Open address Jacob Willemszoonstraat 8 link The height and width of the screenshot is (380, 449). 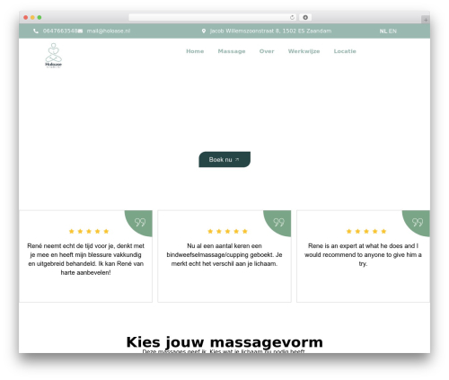pyautogui.click(x=270, y=31)
